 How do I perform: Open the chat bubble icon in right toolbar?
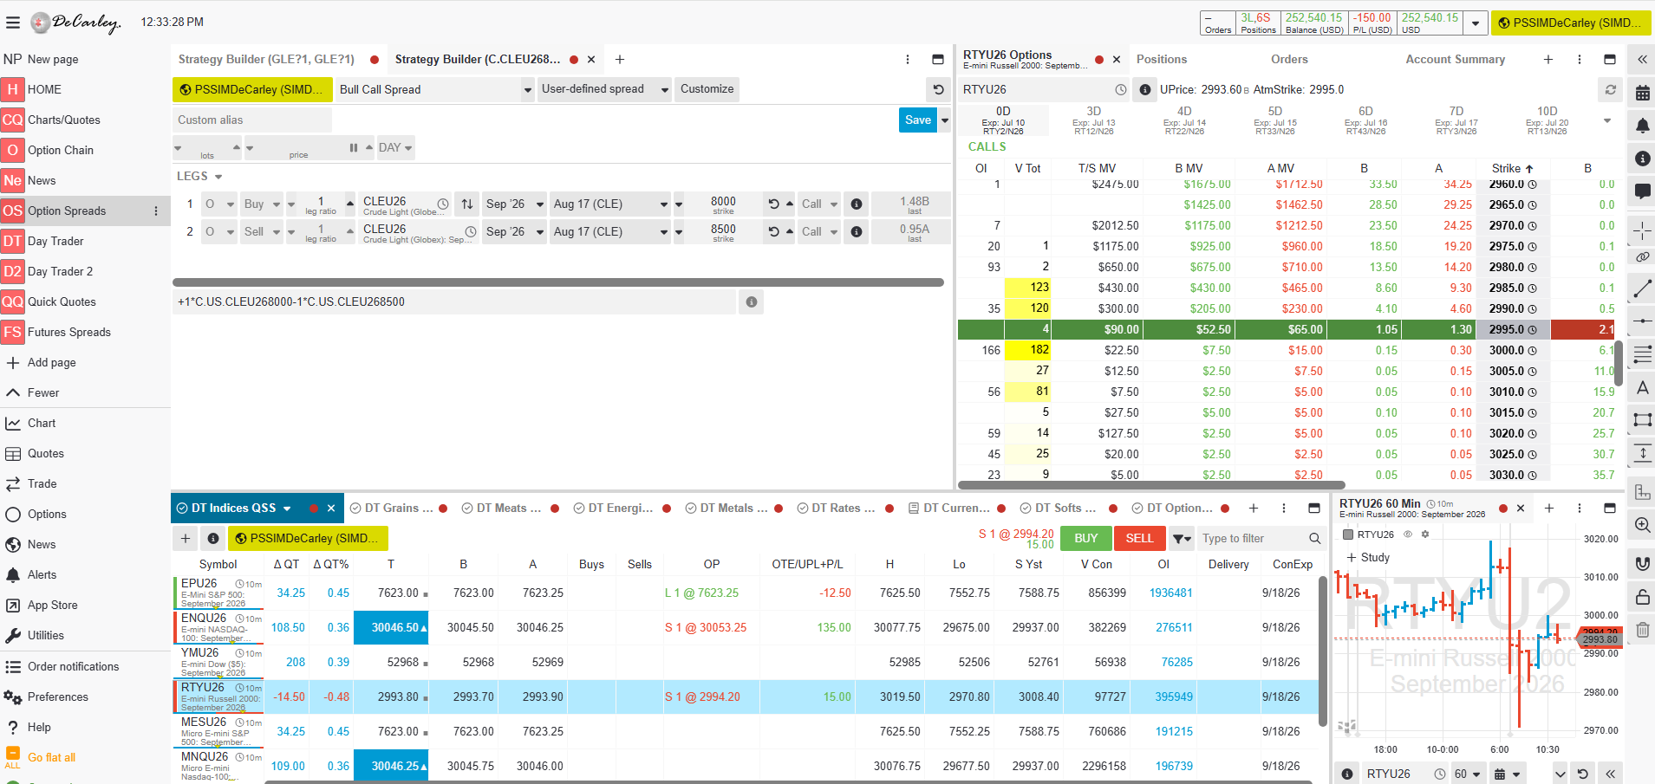click(1642, 191)
